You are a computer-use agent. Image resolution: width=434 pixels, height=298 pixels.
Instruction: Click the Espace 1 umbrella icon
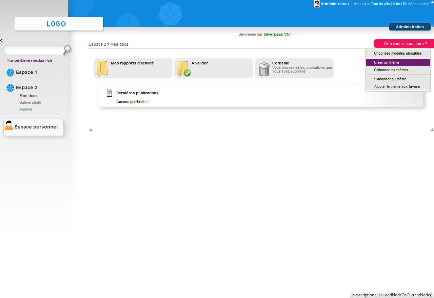pos(11,72)
